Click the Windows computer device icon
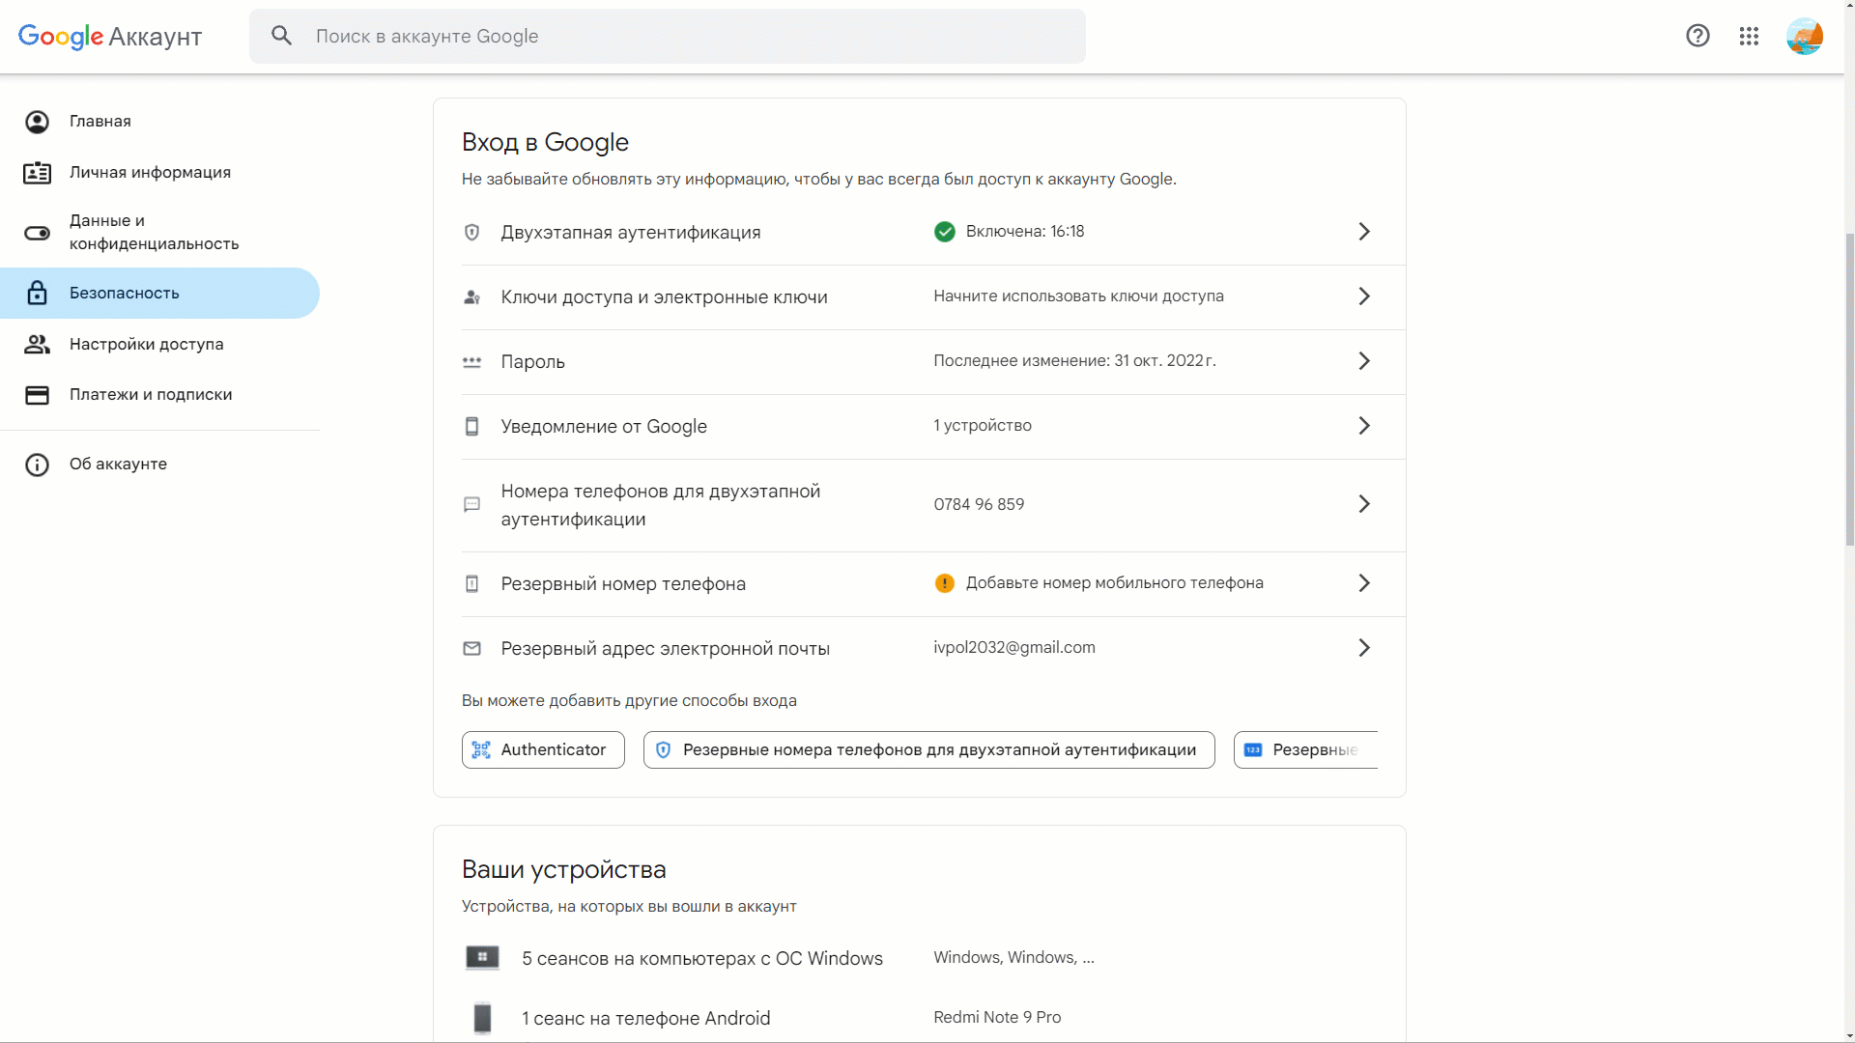This screenshot has height=1043, width=1855. click(482, 958)
